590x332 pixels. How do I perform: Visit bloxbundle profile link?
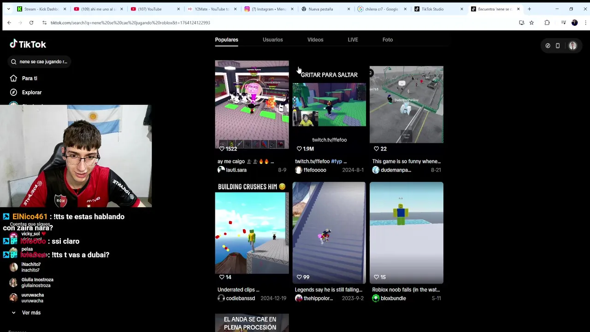(x=393, y=298)
